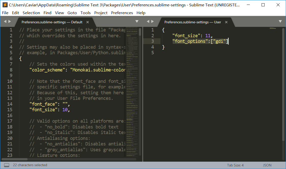The width and height of the screenshot is (286, 169).
Task: Go to previous tab in left pane
Action: (5, 22)
